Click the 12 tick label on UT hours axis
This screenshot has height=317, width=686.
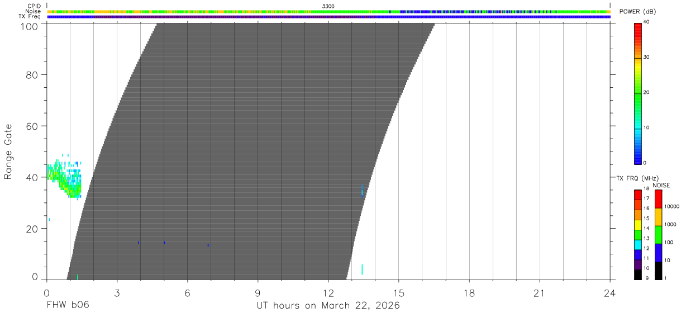click(x=328, y=293)
